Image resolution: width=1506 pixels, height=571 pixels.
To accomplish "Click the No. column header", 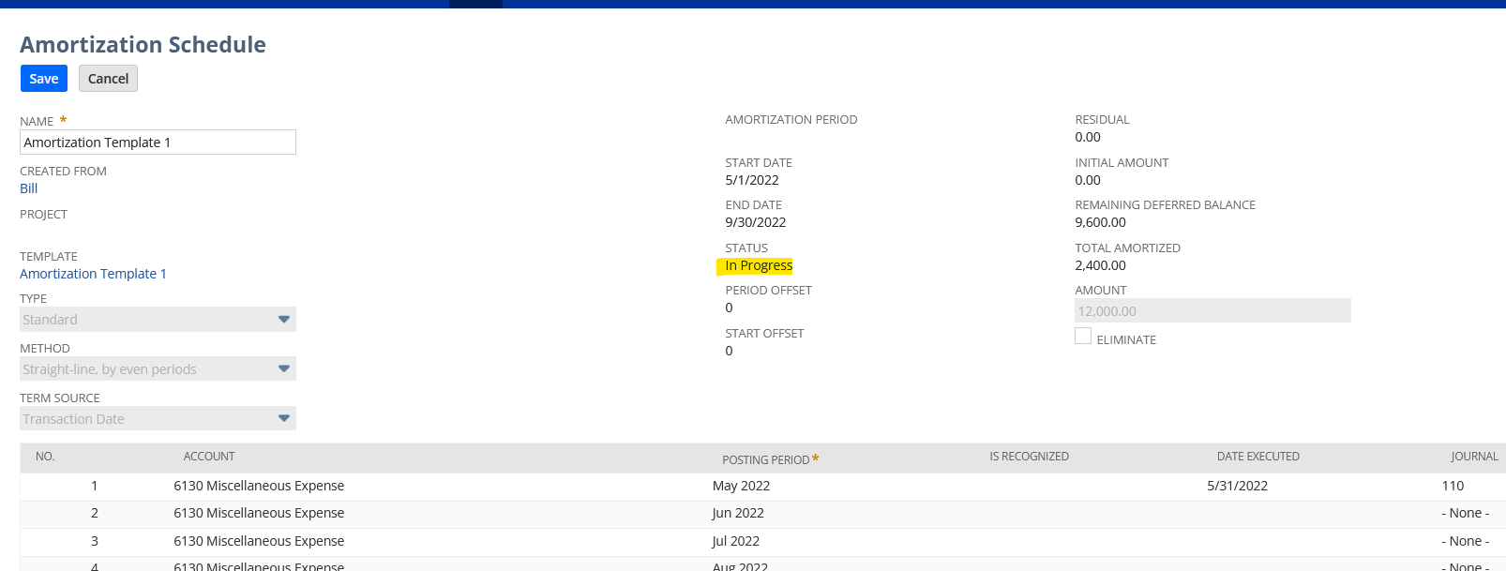I will coord(45,457).
